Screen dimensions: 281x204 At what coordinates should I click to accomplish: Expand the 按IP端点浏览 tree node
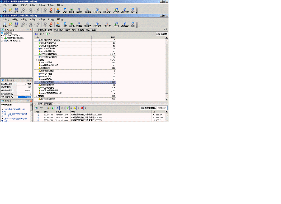click(2, 41)
